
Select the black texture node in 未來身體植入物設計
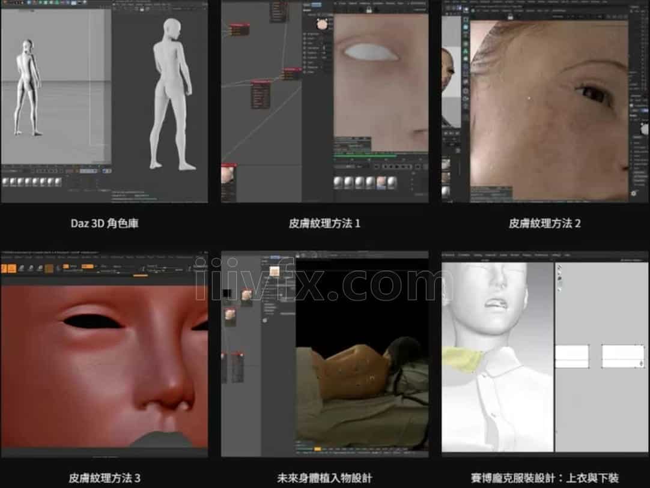pos(226,294)
